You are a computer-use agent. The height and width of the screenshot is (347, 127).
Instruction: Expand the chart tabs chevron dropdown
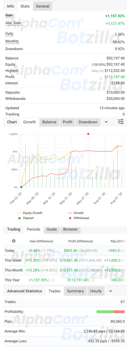pyautogui.click(x=106, y=122)
